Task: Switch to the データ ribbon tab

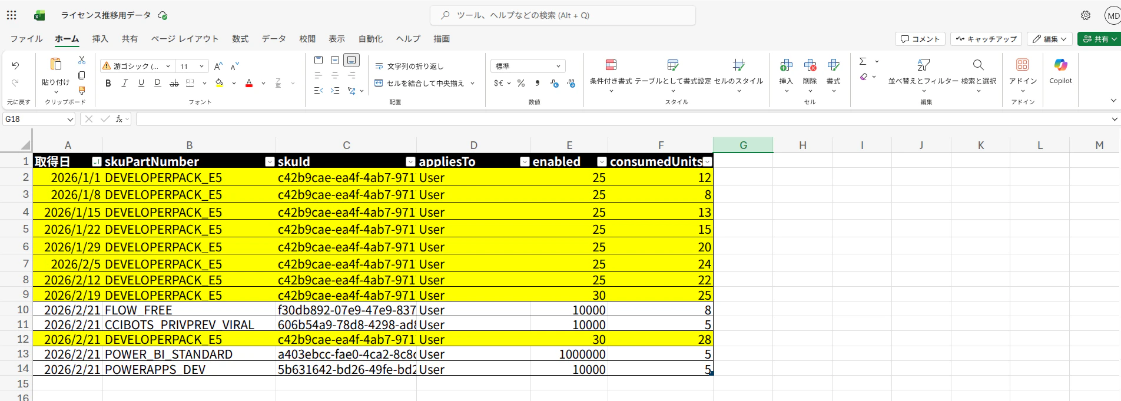Action: (x=274, y=39)
